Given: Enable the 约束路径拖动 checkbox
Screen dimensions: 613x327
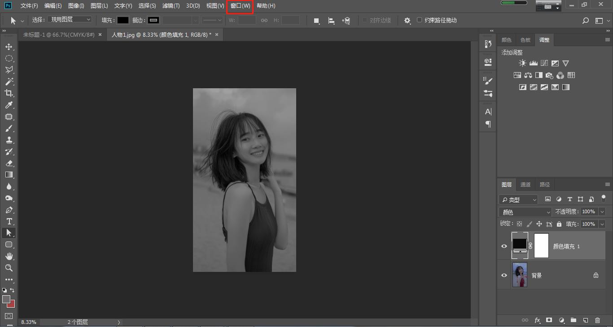Looking at the screenshot, I should pyautogui.click(x=420, y=20).
